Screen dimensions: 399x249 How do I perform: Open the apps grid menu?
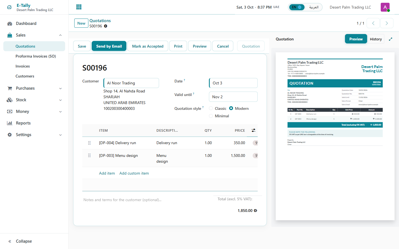[x=79, y=7]
